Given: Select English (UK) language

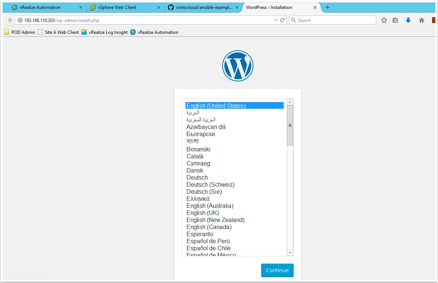Looking at the screenshot, I should [x=235, y=213].
